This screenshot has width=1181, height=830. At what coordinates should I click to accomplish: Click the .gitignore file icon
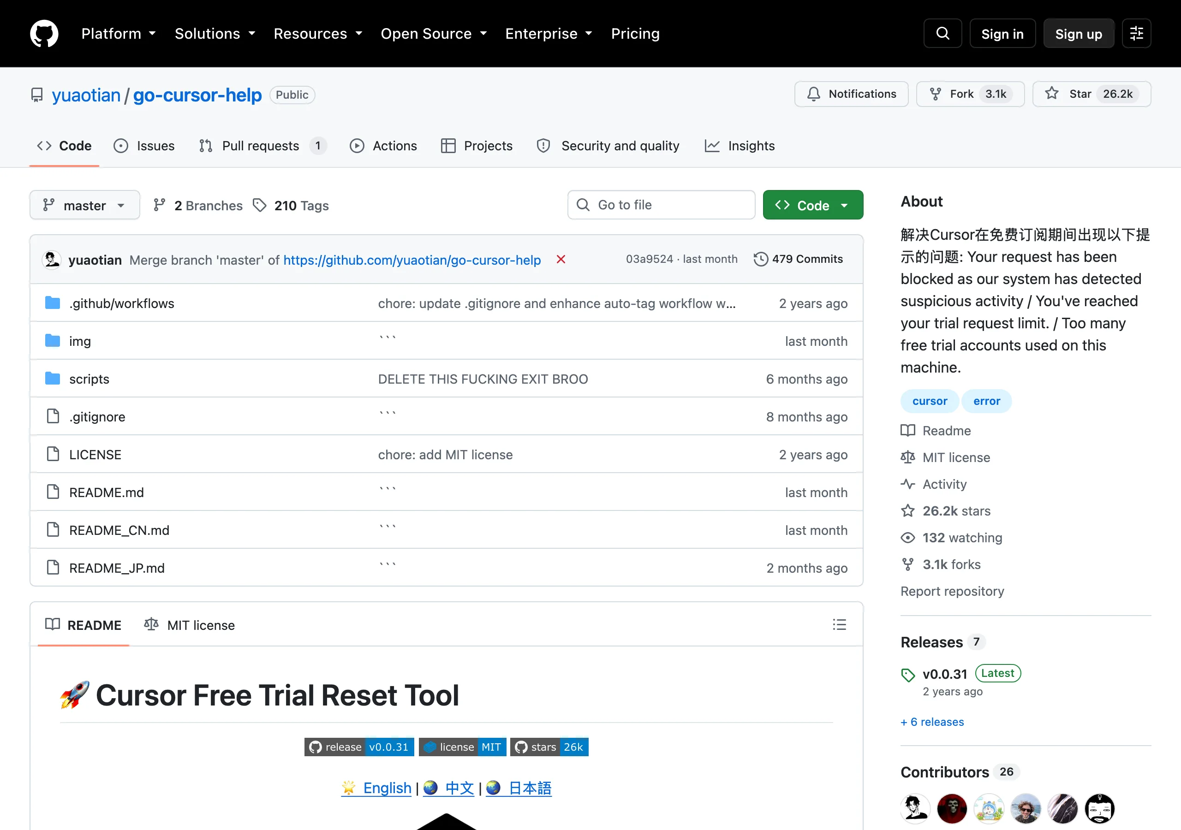53,416
